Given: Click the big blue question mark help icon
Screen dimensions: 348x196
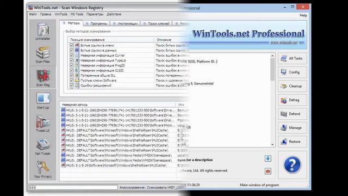Looking at the screenshot, I should pos(292,164).
